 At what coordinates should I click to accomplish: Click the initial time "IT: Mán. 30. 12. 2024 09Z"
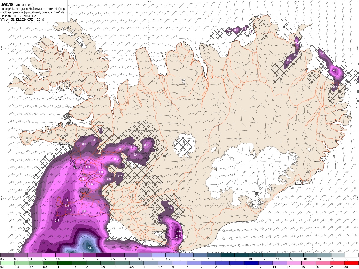click(18, 16)
